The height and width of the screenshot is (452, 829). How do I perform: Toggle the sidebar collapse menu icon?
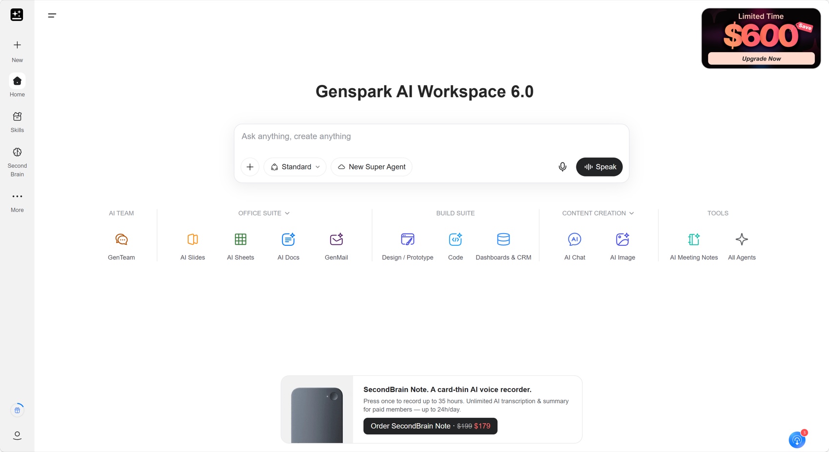point(52,16)
